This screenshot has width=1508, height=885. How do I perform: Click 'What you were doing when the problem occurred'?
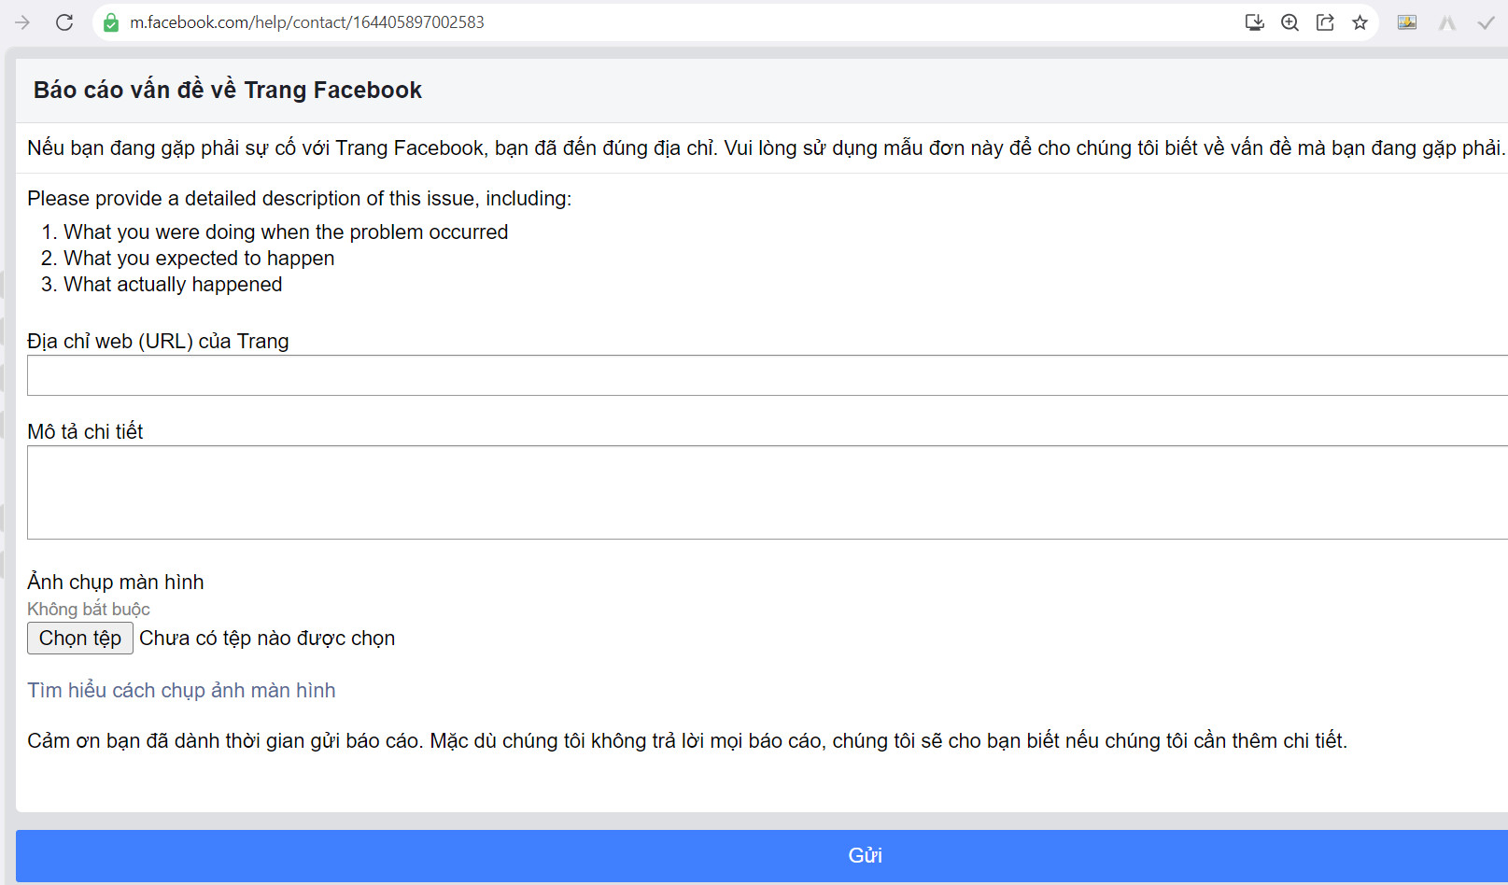[x=286, y=232]
